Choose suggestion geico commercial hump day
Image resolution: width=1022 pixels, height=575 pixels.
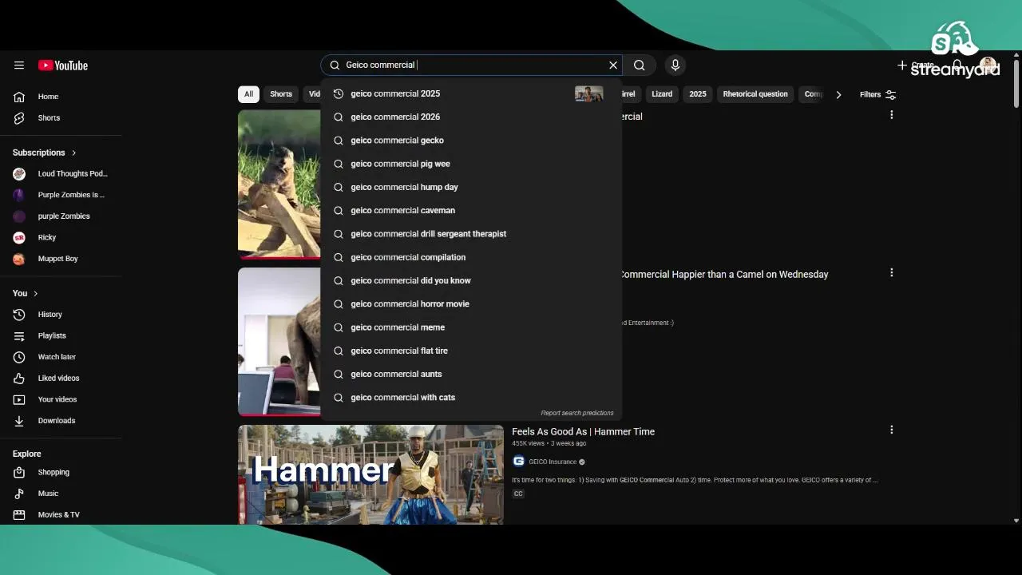click(x=471, y=187)
